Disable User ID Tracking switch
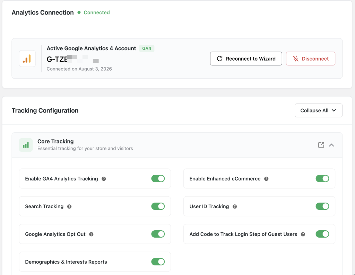The image size is (355, 275). [x=322, y=206]
